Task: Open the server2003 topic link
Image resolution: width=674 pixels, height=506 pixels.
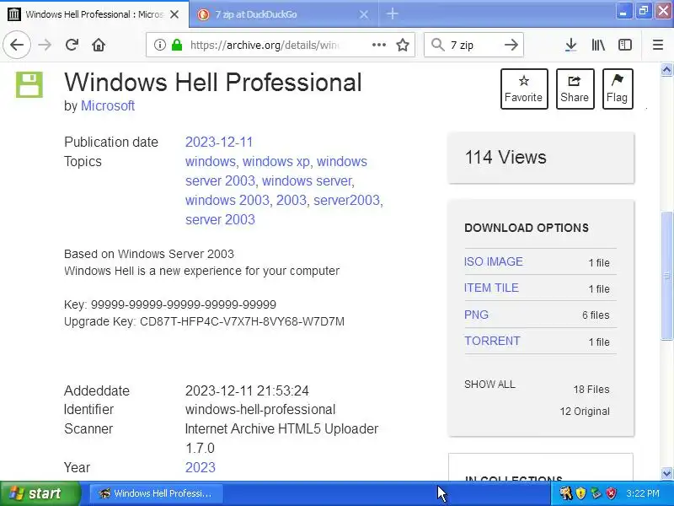Action: [x=346, y=200]
